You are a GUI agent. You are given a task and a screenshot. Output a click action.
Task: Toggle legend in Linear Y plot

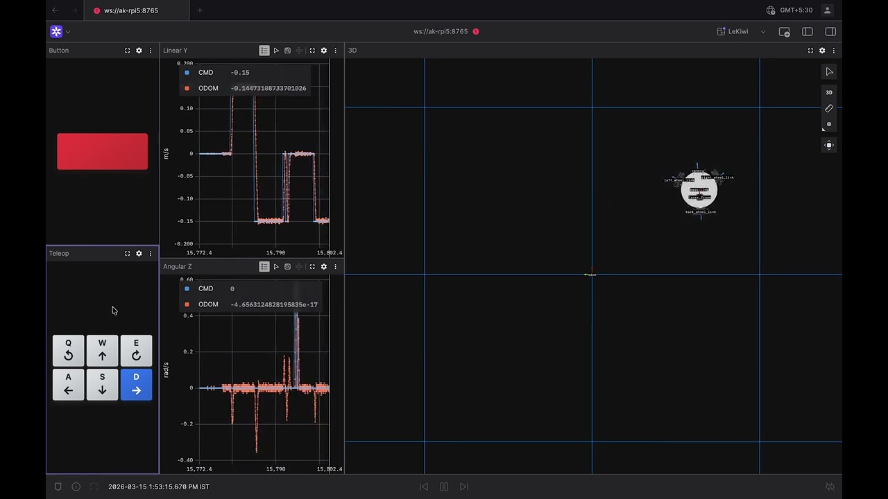tap(264, 51)
